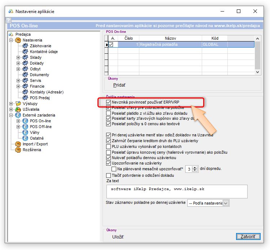Image resolution: width=270 pixels, height=250 pixels.
Task: Click the Užívatelia users icon
Action: 18,109
